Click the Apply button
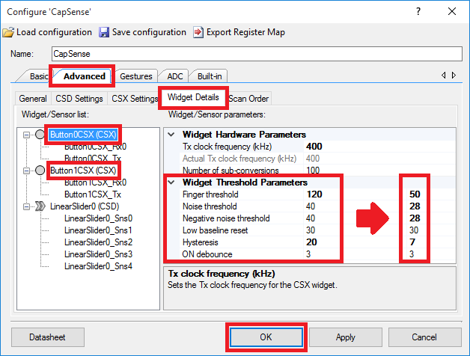This screenshot has width=470, height=356. click(346, 337)
